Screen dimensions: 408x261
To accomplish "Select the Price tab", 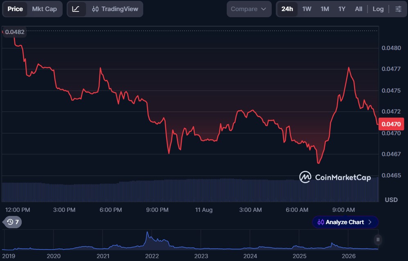I will pyautogui.click(x=15, y=9).
